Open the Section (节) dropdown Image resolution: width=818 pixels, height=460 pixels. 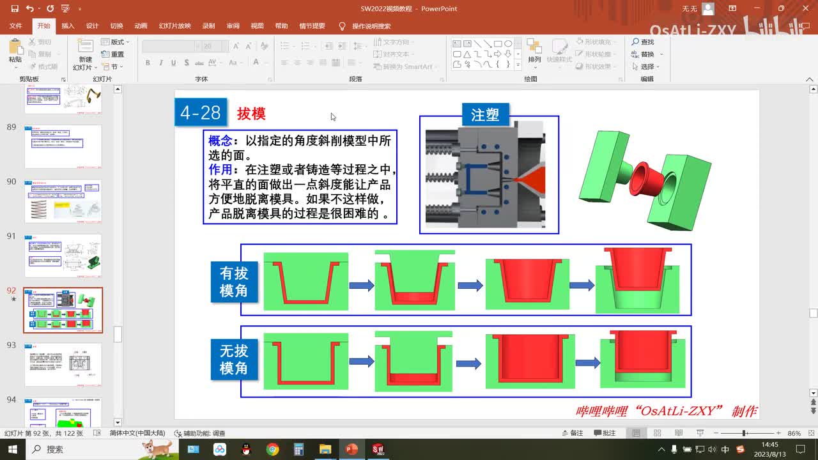pyautogui.click(x=113, y=66)
